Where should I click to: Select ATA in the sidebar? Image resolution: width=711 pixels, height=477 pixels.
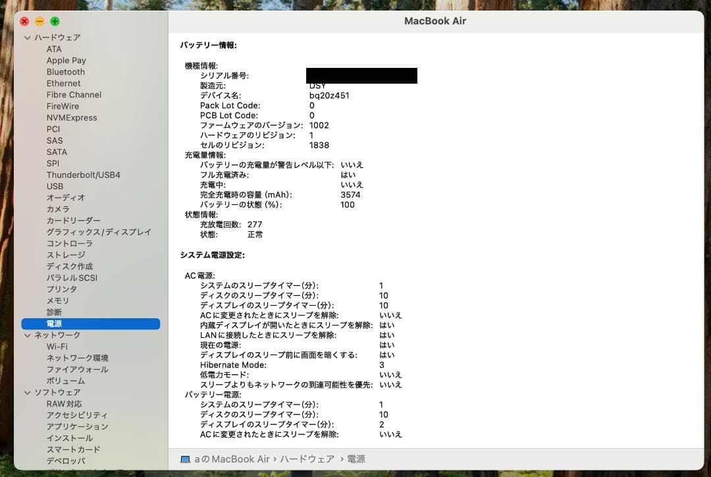[x=54, y=49]
